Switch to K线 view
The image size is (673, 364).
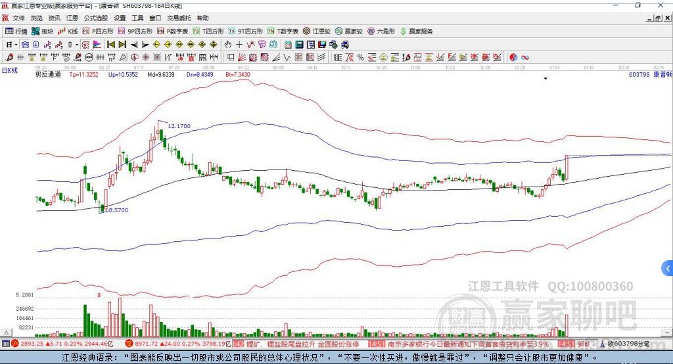tap(68, 32)
